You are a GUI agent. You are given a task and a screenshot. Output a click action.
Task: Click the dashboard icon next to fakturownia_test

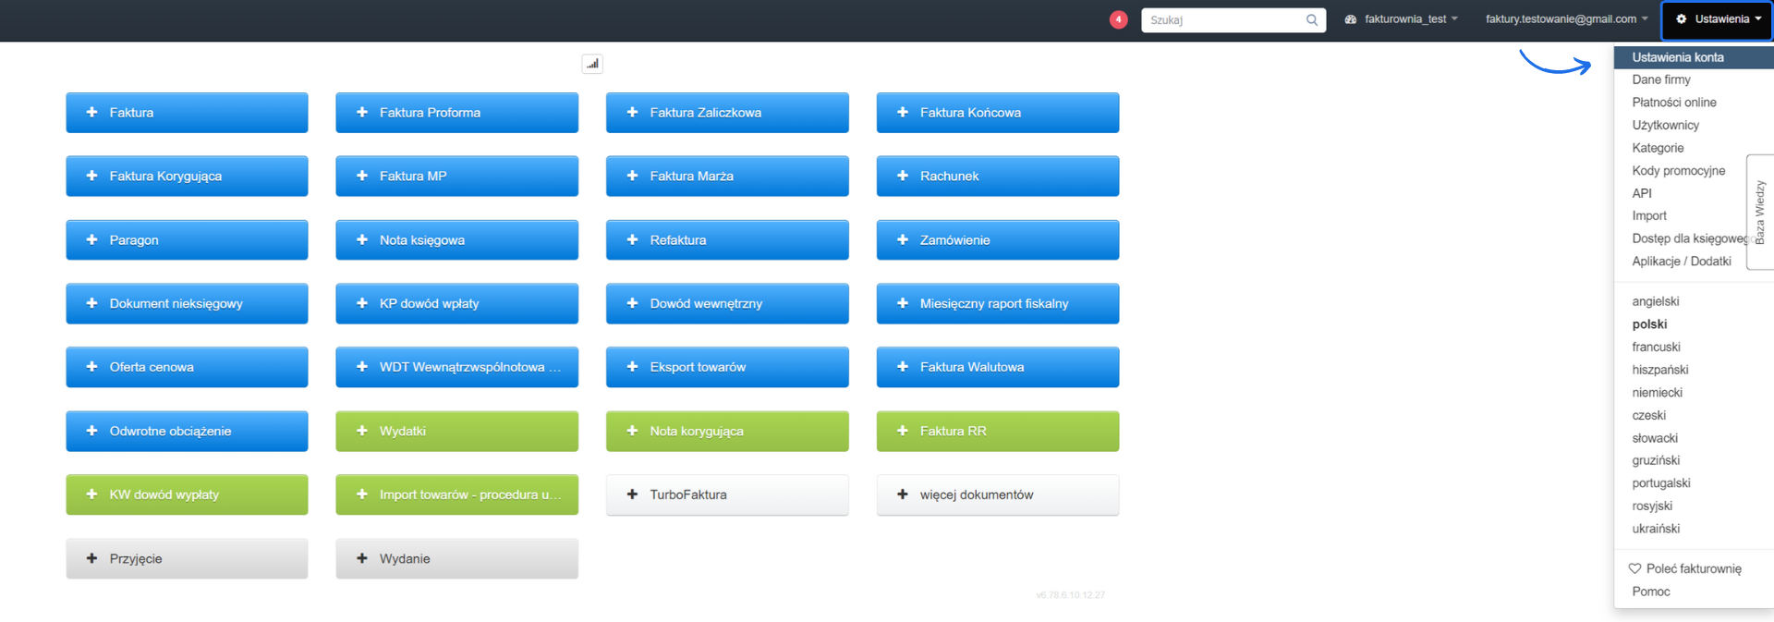point(1350,19)
